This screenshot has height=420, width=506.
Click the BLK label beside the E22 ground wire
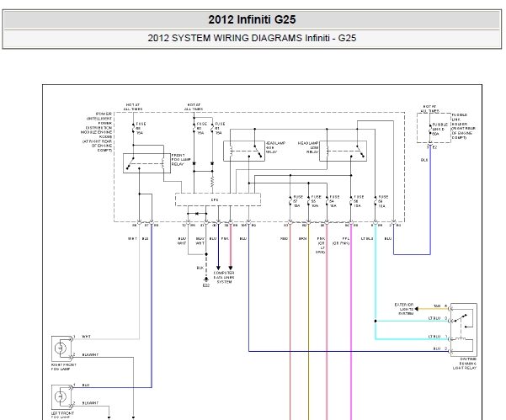pyautogui.click(x=200, y=268)
